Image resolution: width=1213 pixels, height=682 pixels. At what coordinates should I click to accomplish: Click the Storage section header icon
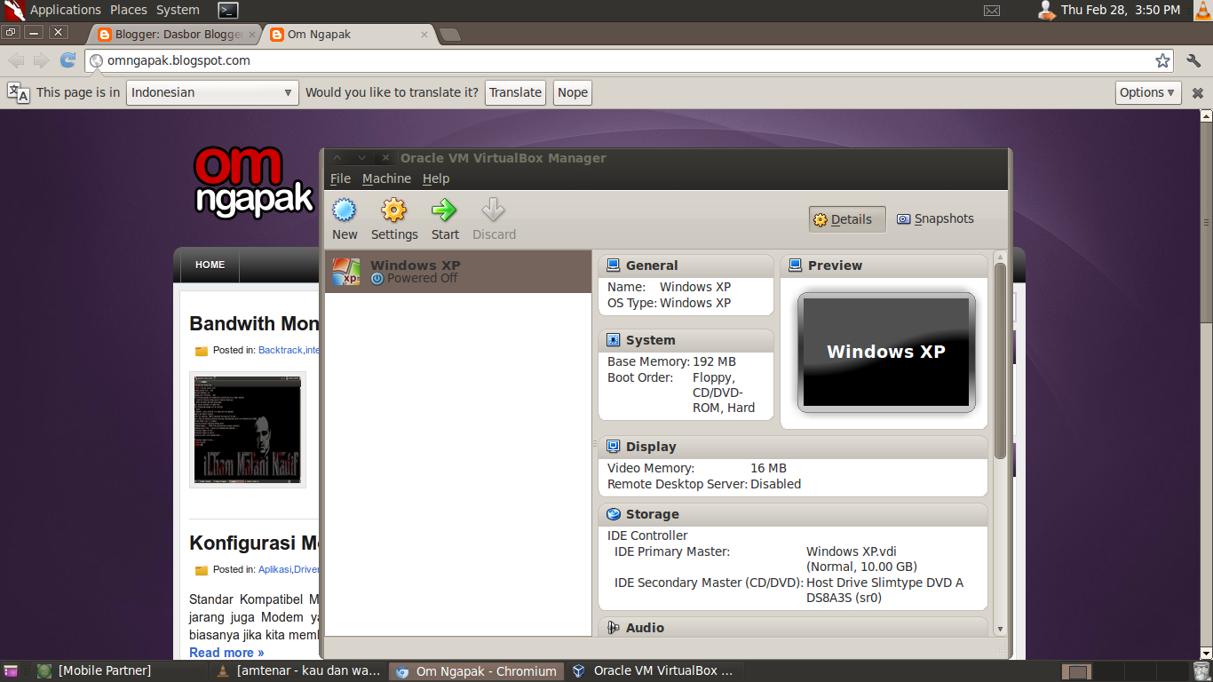point(613,514)
